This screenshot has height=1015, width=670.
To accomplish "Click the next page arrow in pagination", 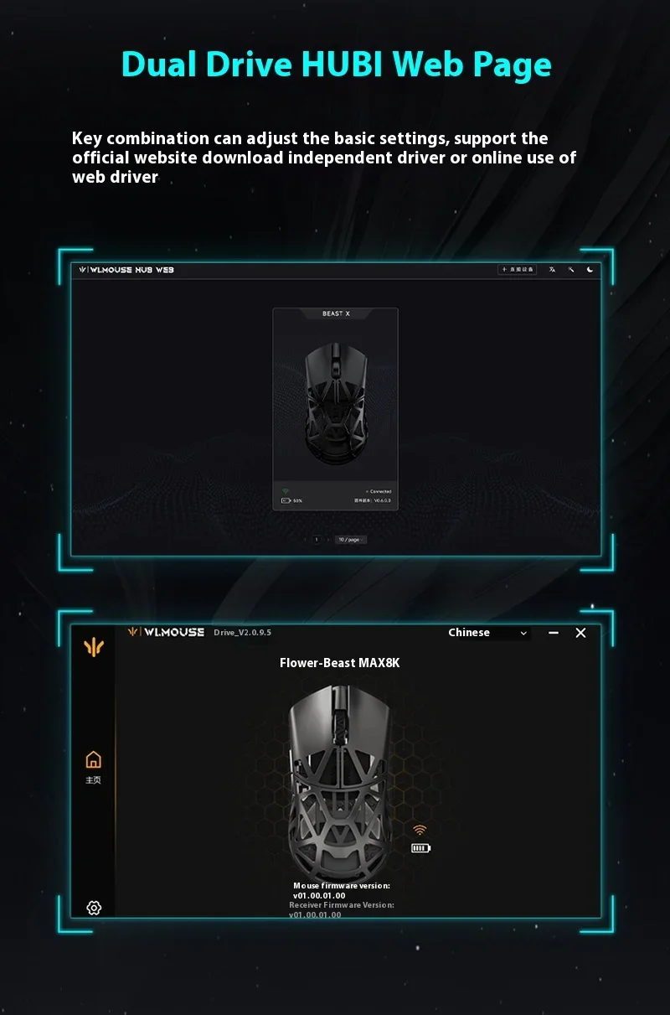I will 328,540.
